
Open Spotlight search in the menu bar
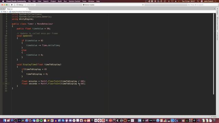(198, 1)
